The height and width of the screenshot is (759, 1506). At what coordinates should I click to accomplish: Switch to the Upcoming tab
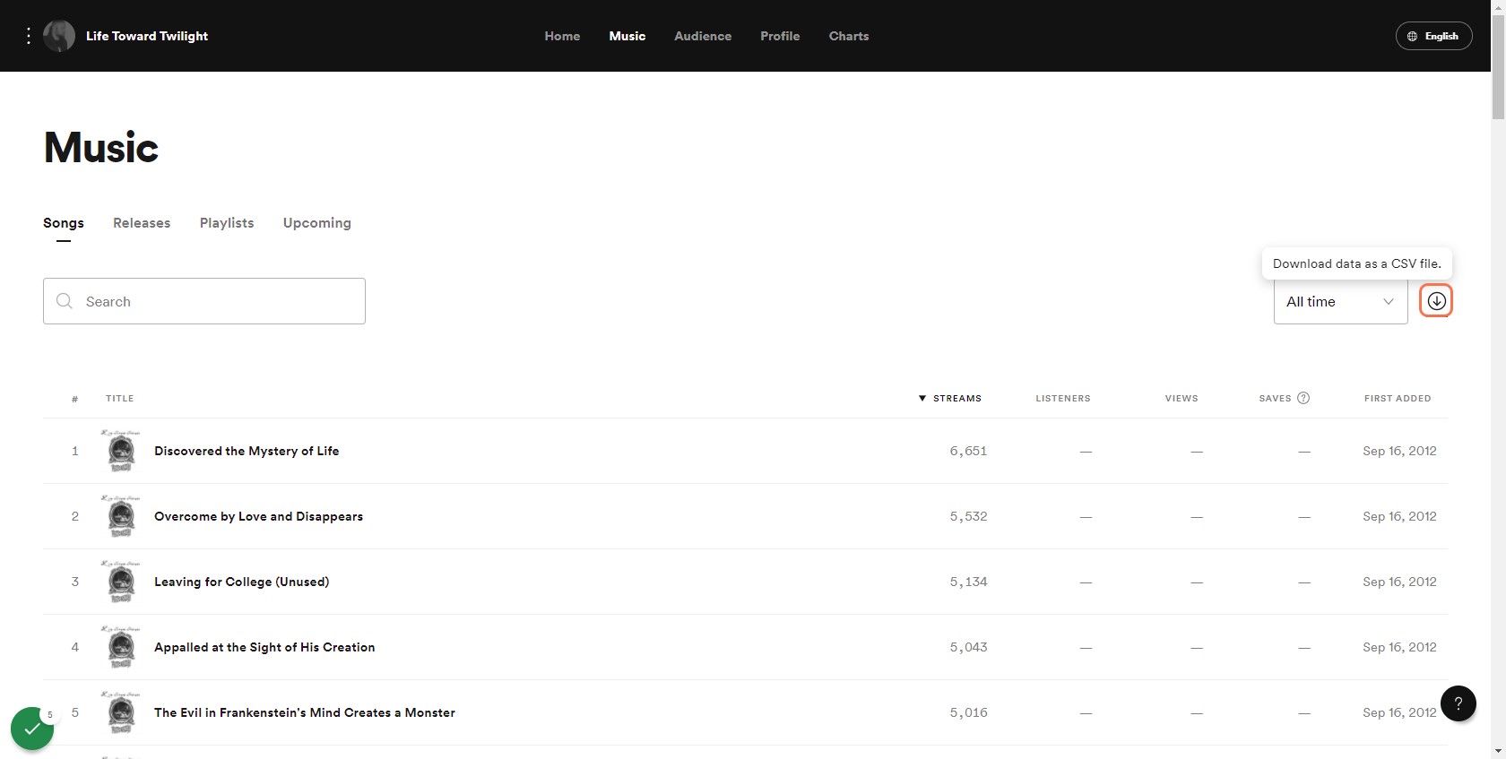[x=317, y=223]
